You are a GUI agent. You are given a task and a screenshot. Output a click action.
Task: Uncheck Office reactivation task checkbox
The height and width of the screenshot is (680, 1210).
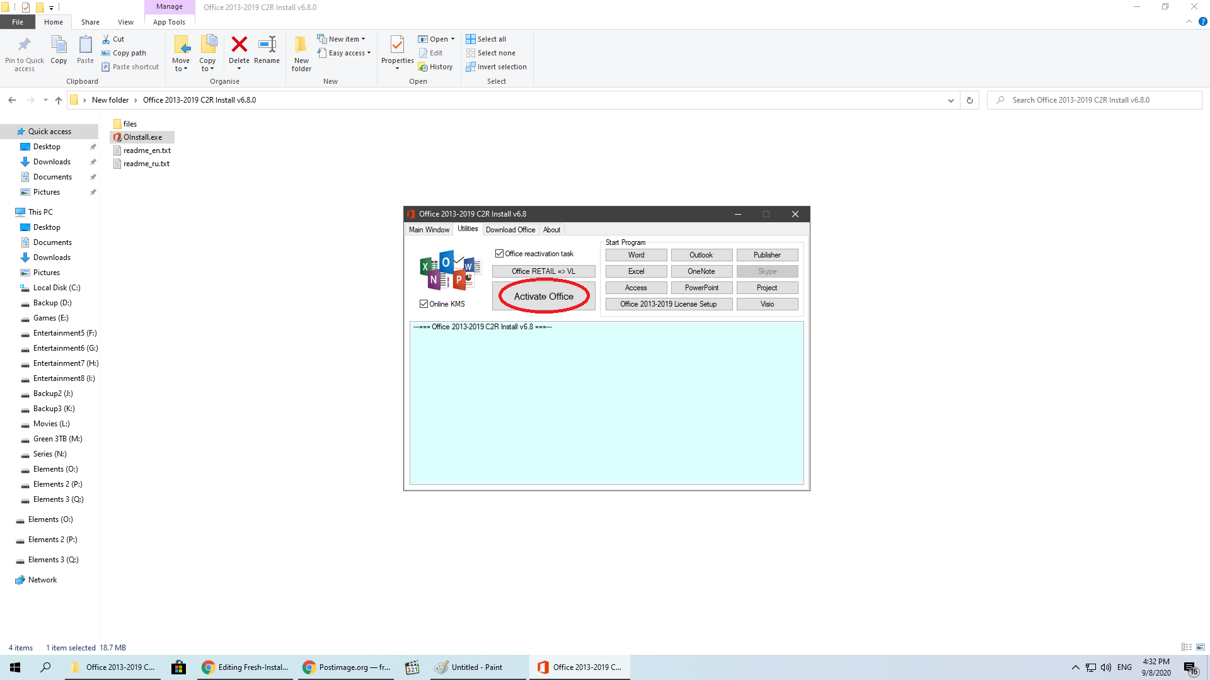tap(500, 254)
